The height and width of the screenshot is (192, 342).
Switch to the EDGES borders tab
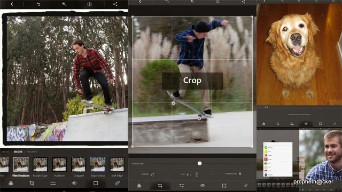(x=18, y=151)
